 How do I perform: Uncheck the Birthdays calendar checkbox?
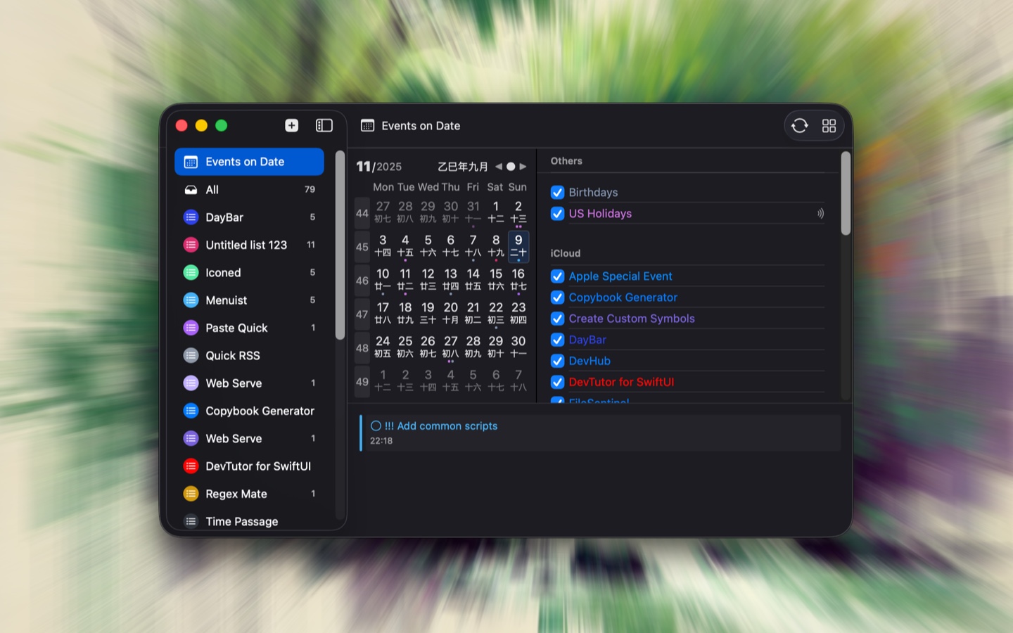tap(557, 192)
